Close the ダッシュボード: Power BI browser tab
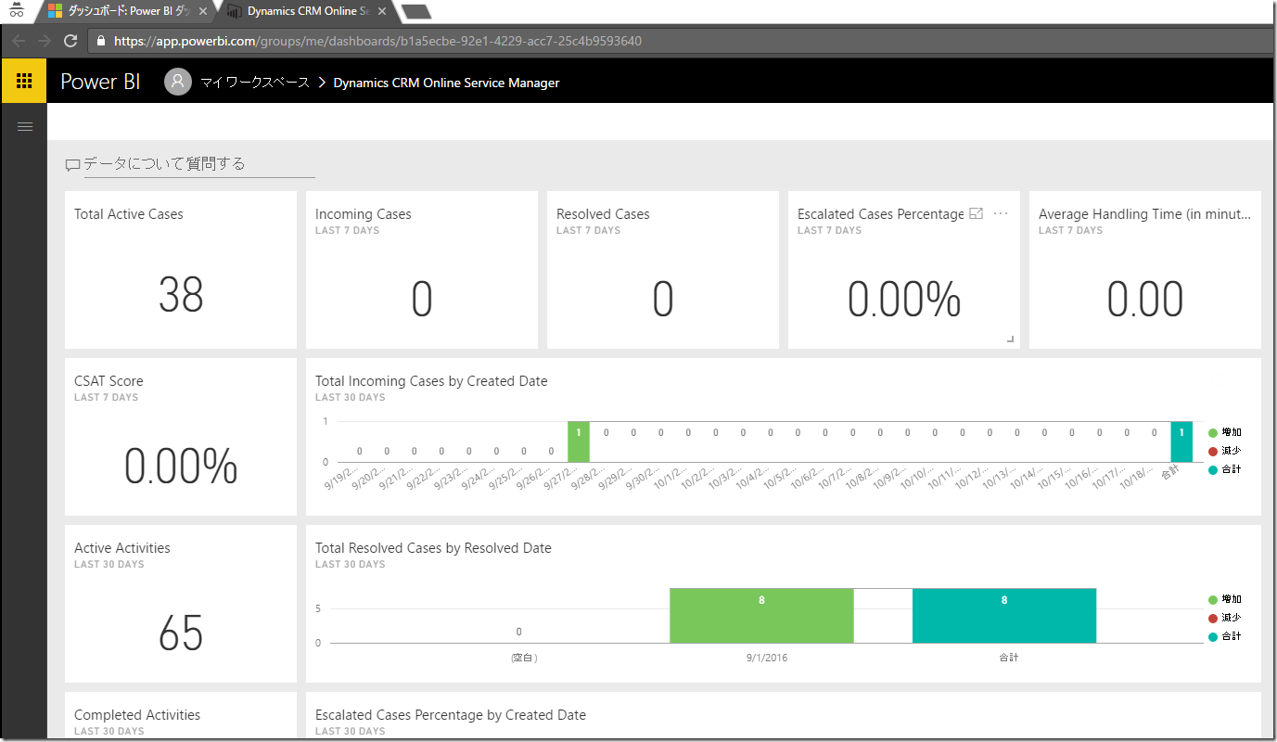This screenshot has width=1277, height=742. click(203, 12)
